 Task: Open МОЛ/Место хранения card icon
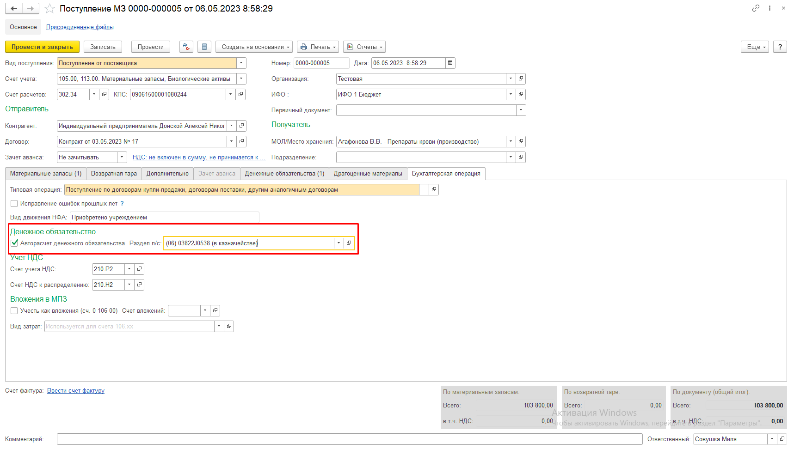[521, 141]
